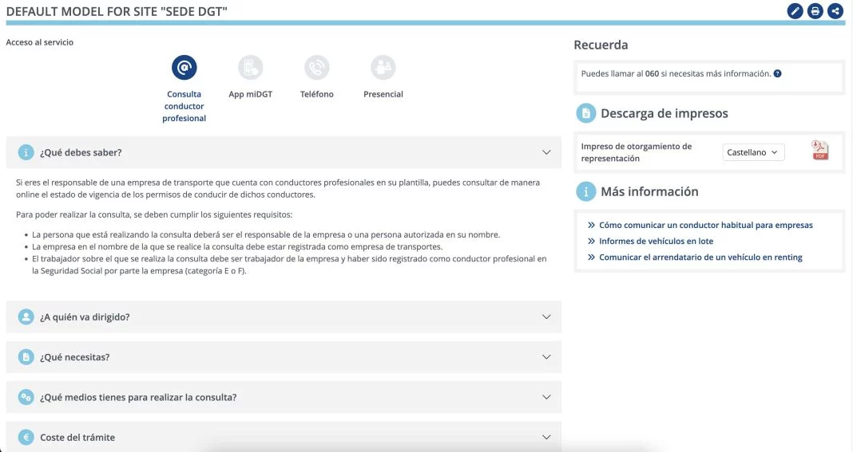The height and width of the screenshot is (452, 853).
Task: Select the Presencial access icon
Action: click(x=383, y=68)
